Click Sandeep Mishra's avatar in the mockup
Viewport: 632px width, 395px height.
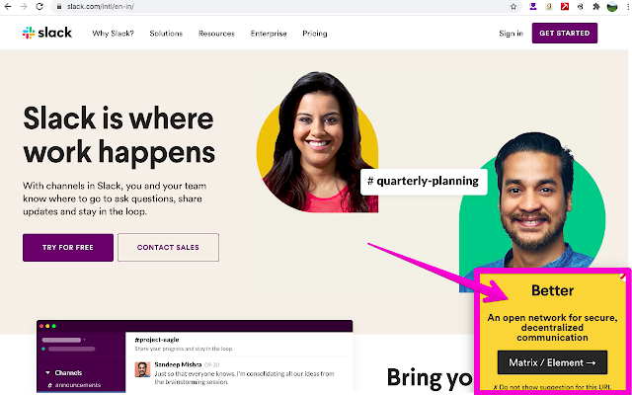point(142,369)
